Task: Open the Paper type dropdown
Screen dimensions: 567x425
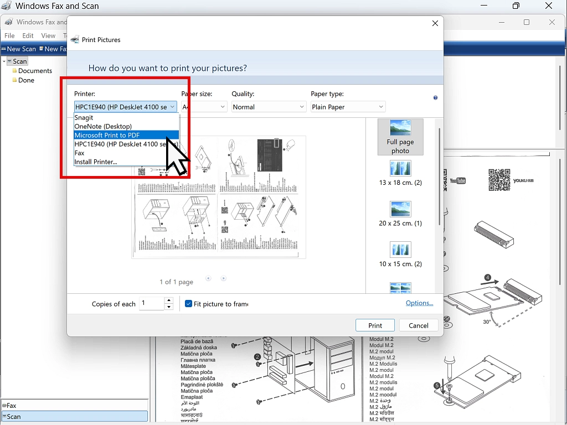Action: [x=348, y=107]
